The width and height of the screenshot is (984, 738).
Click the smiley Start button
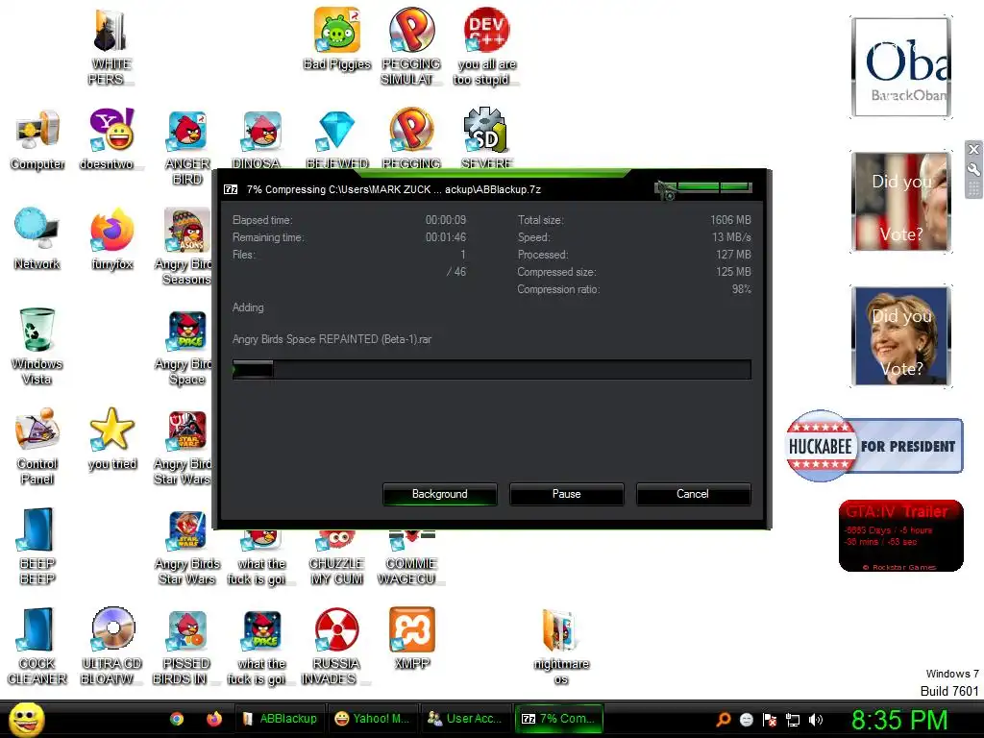26,719
